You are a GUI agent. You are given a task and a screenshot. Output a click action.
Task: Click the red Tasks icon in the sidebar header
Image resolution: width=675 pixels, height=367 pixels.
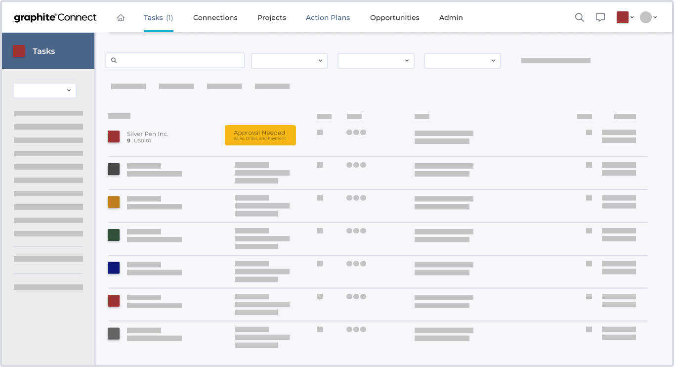click(x=19, y=51)
